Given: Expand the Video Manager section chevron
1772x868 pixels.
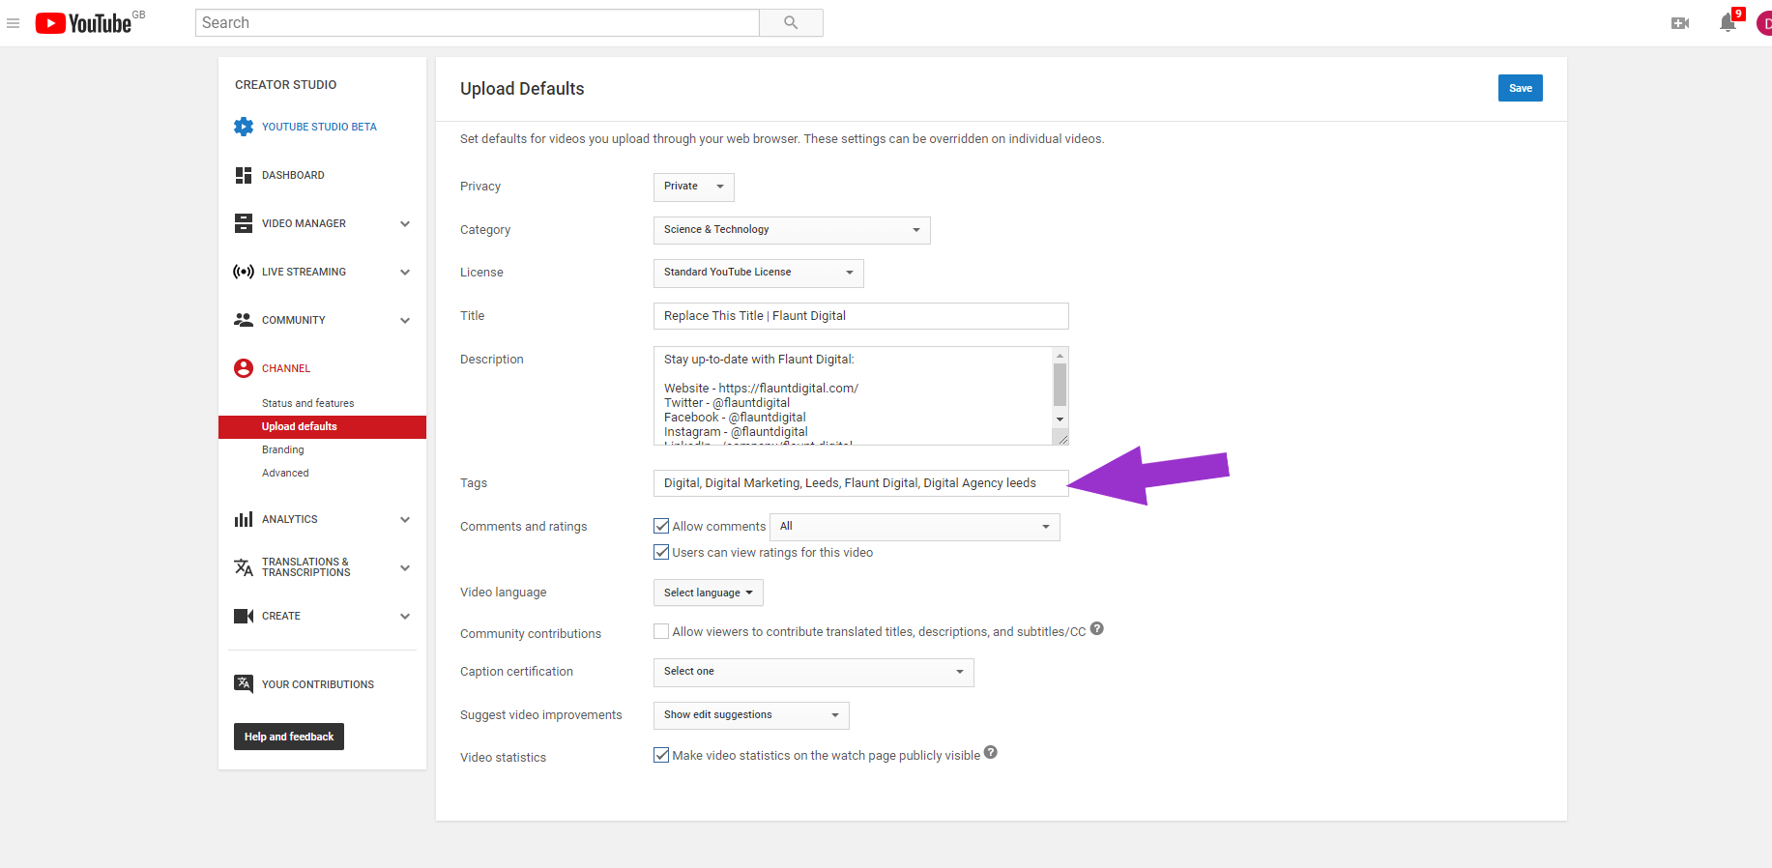Looking at the screenshot, I should click(x=405, y=223).
